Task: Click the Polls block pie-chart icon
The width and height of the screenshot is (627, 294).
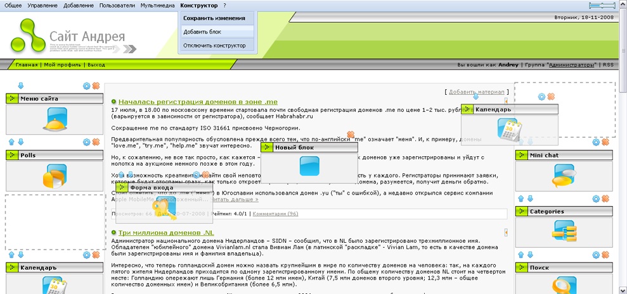Action: 55,175
